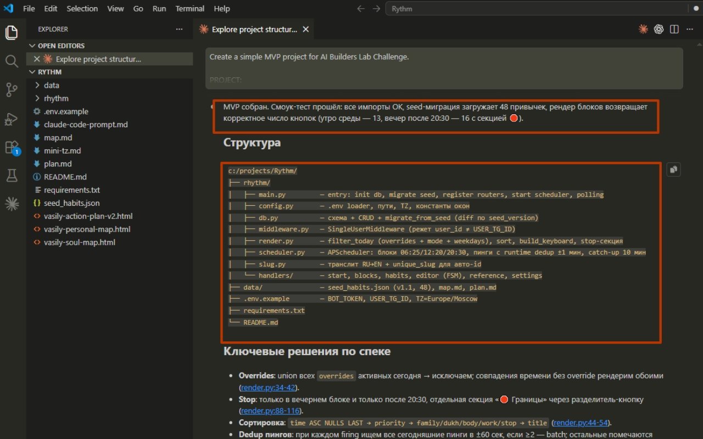The image size is (703, 439).
Task: Open the View menu
Action: click(115, 9)
